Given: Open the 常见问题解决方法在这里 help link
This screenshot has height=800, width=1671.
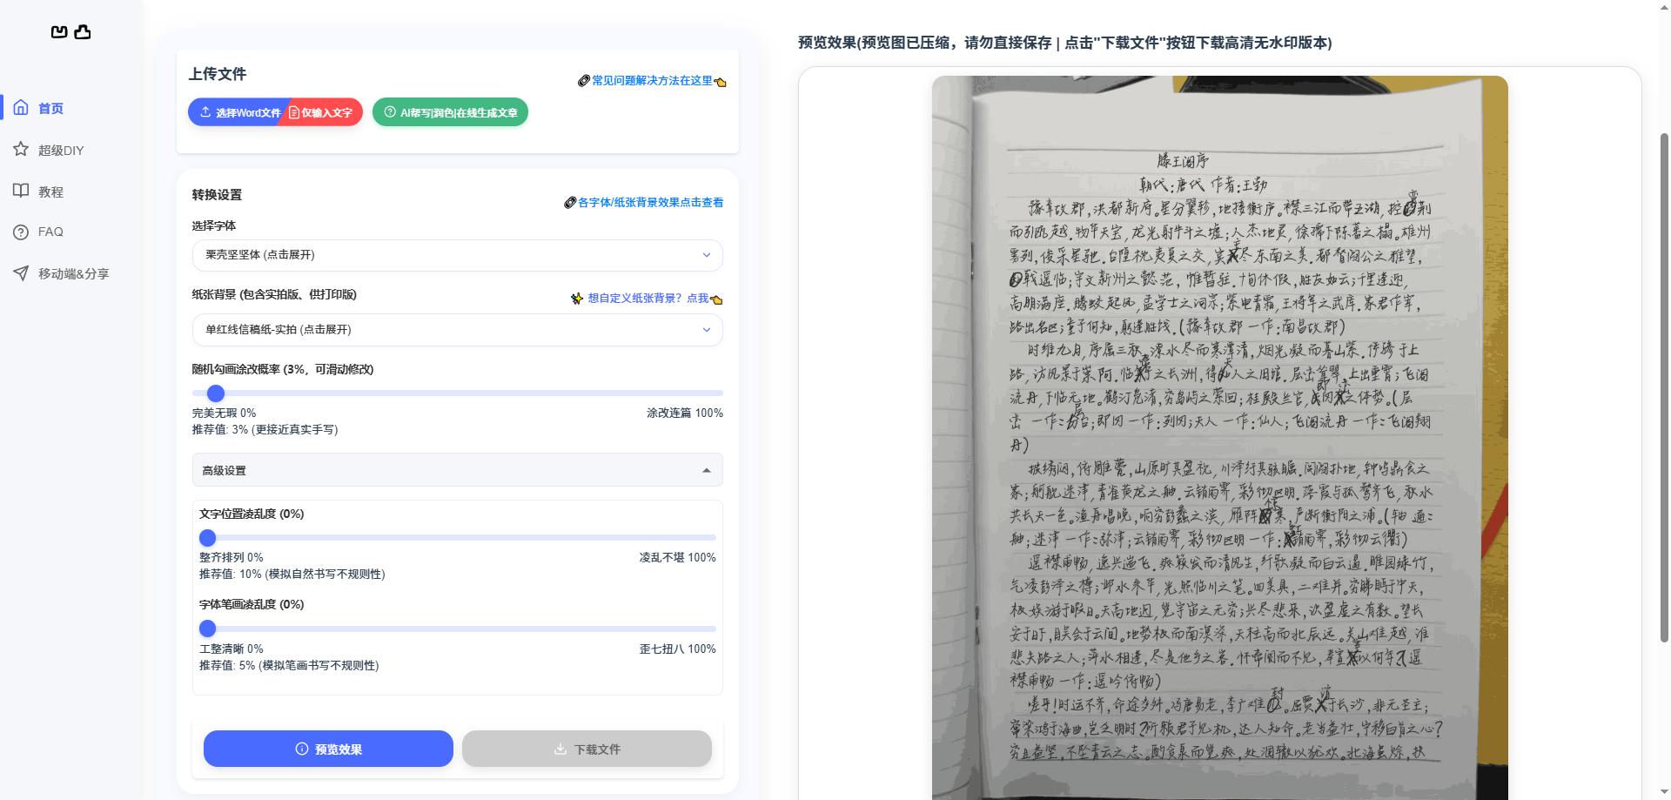Looking at the screenshot, I should coord(650,80).
